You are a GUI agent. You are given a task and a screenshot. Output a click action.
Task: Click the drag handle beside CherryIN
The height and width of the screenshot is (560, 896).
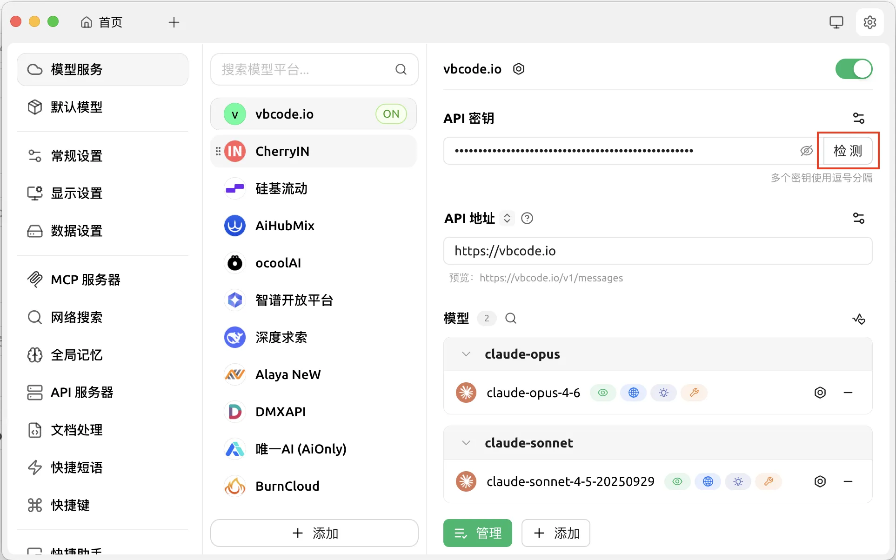tap(218, 151)
